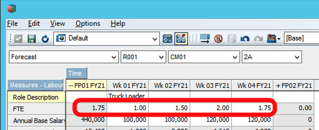Click Annual Base Salary 100,000 under Wk 01
Screen dimensions: 319x130
pyautogui.click(x=128, y=120)
